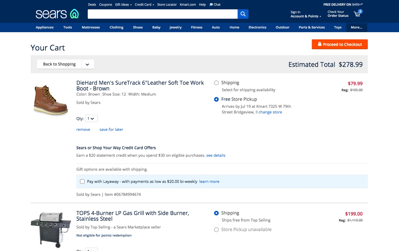Screen dimensions: 399x251
Task: Open the Toys category
Action: pos(338,27)
